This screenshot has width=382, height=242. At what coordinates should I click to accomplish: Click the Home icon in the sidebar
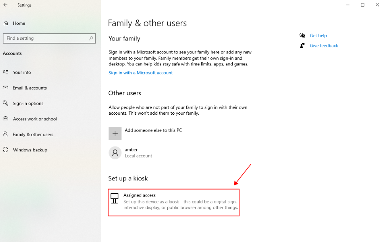5,23
